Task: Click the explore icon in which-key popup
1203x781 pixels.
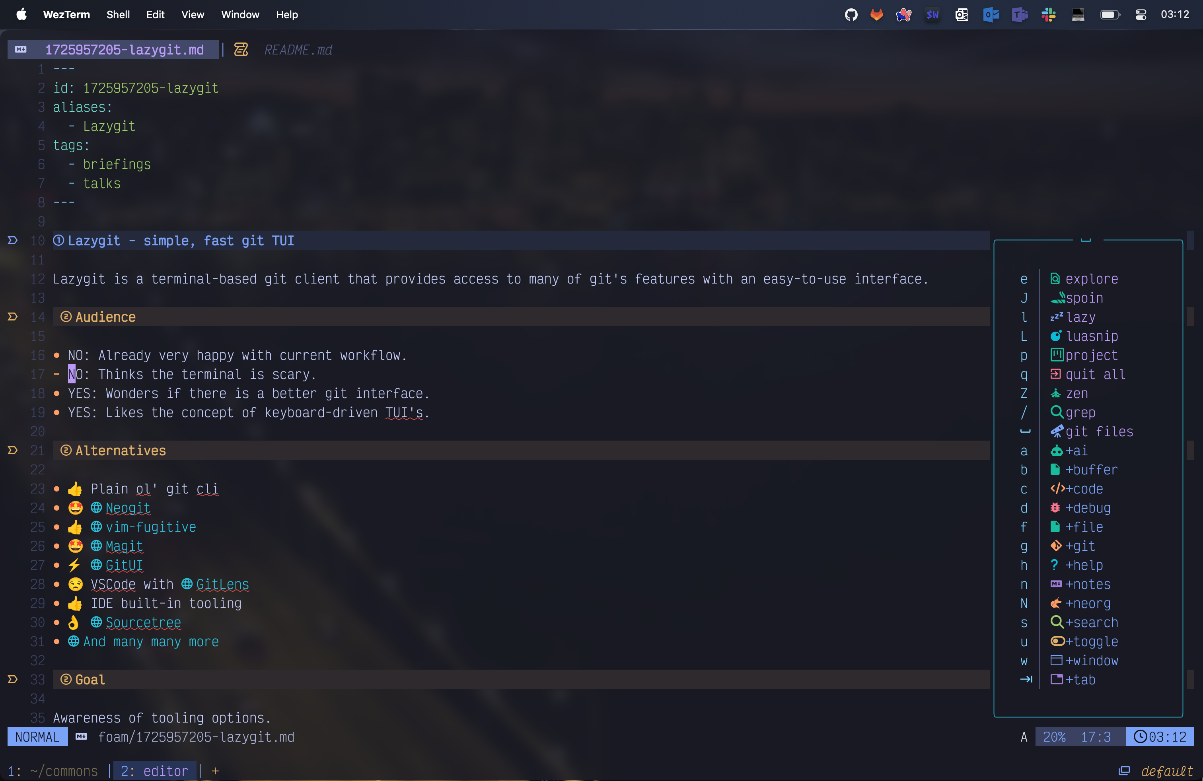Action: pyautogui.click(x=1055, y=279)
